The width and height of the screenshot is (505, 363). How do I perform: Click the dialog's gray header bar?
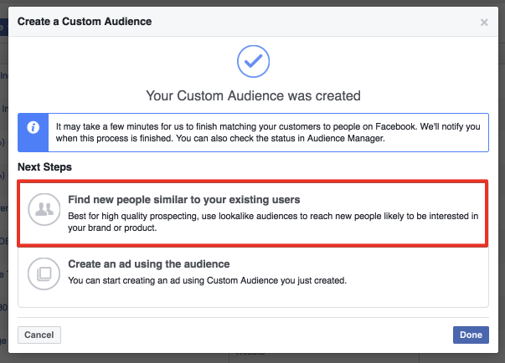coord(253,22)
